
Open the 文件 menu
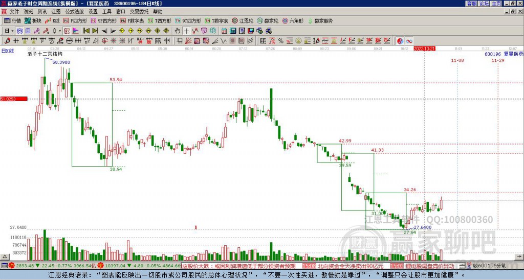(x=14, y=12)
